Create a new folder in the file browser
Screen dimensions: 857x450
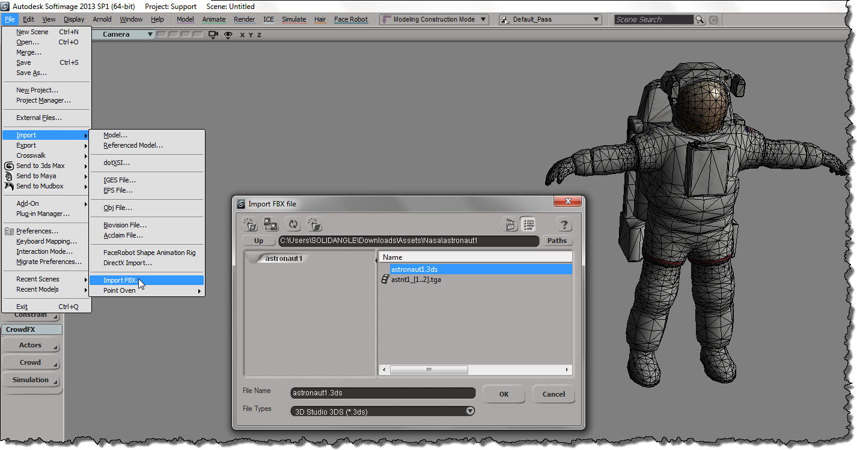314,224
